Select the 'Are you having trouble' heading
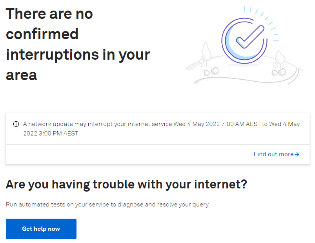 point(126,184)
